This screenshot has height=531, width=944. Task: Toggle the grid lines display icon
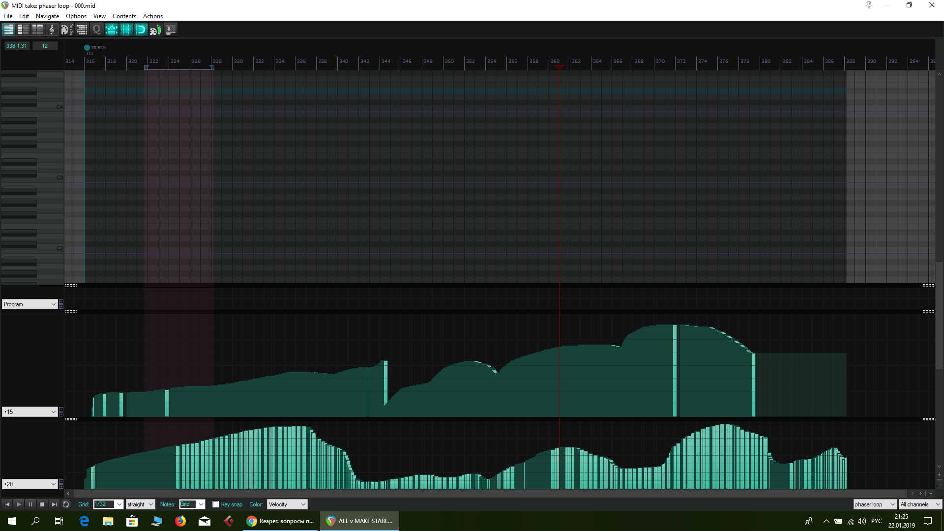(x=126, y=29)
